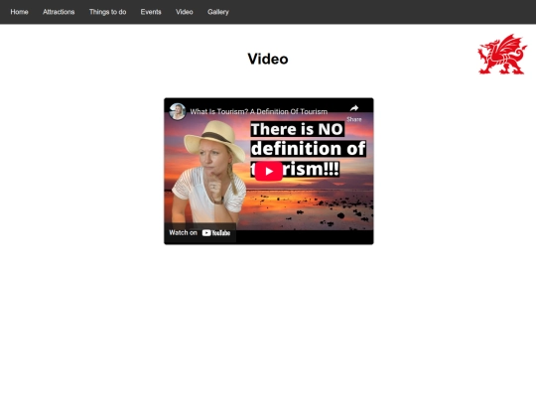Click the red Welsh dragon logo
The image size is (536, 402).
coord(502,54)
